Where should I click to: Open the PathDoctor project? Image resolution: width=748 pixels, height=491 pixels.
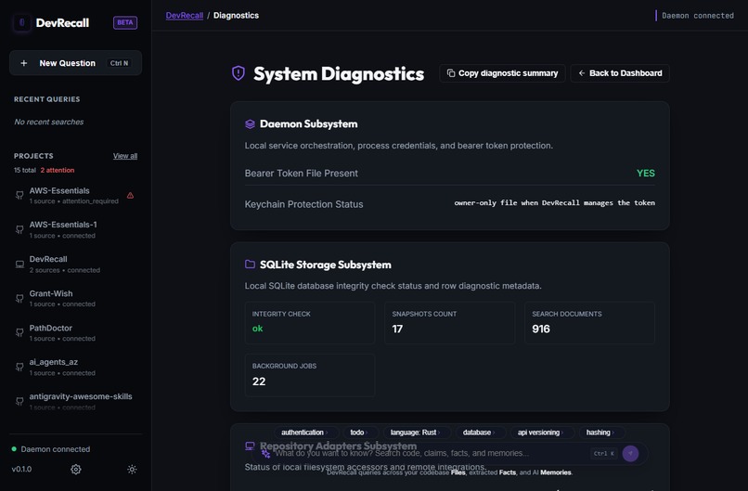[75, 332]
